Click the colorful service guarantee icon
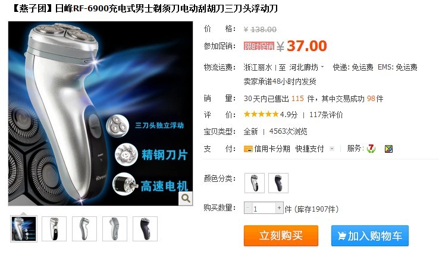Image resolution: width=439 pixels, height=255 pixels. [388, 149]
